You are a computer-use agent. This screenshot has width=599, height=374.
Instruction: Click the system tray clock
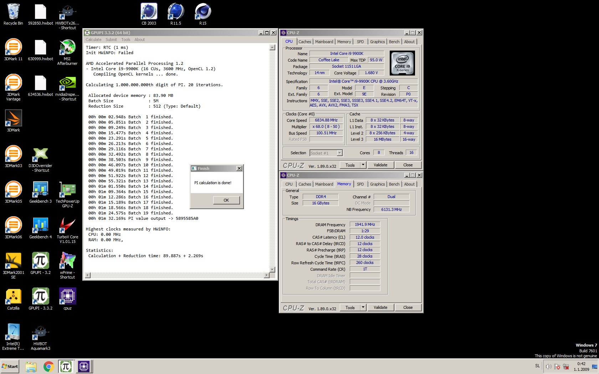pos(581,367)
